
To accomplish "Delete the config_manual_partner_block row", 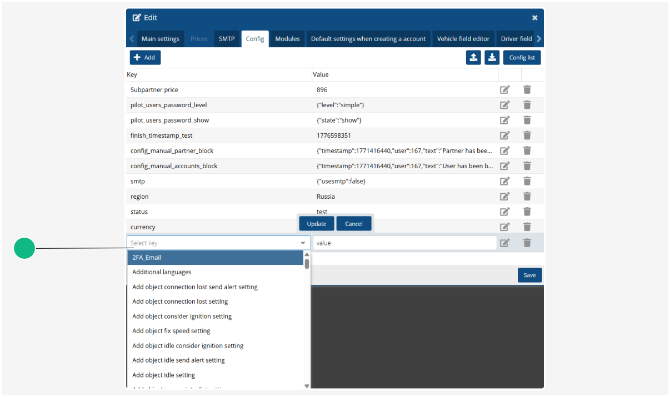I will [527, 150].
